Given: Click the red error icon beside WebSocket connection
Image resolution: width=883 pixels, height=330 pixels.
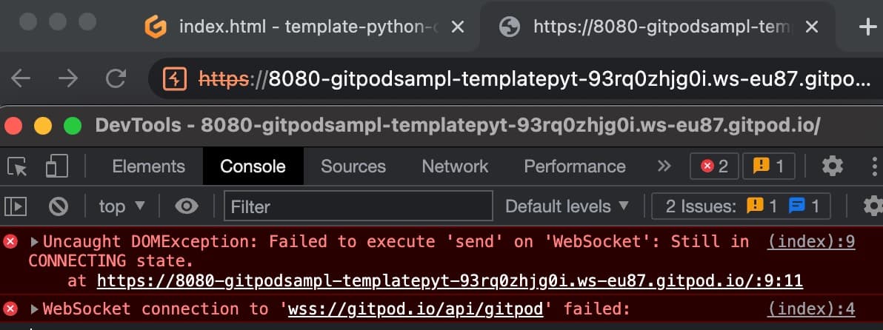Looking at the screenshot, I should [10, 309].
